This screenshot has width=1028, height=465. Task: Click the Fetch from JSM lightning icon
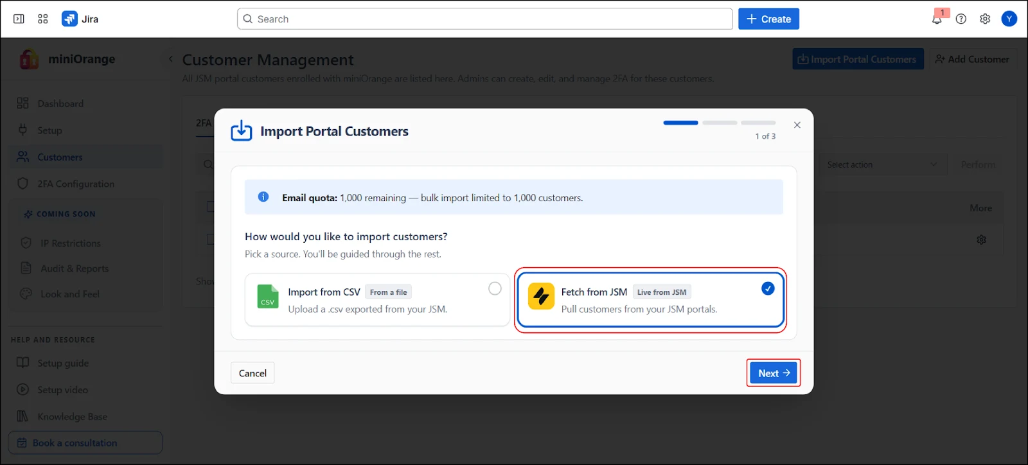(x=541, y=296)
